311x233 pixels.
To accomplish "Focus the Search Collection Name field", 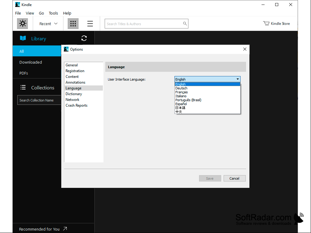I will coord(39,100).
